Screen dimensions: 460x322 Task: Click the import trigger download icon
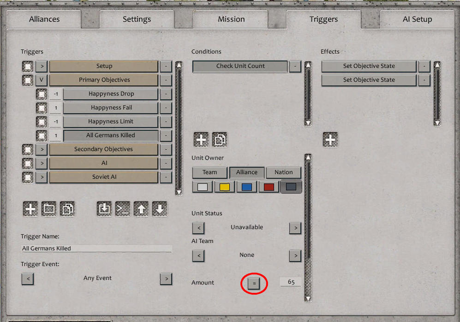pyautogui.click(x=104, y=209)
